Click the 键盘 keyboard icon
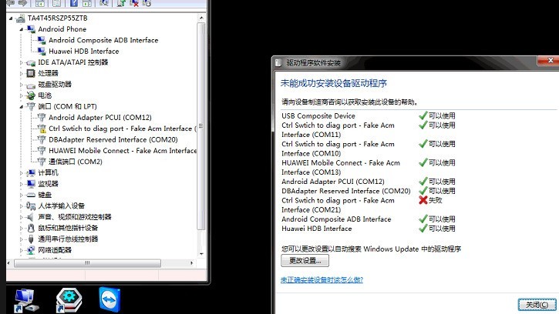Screen dimensions: 559x314 pyautogui.click(x=31, y=195)
